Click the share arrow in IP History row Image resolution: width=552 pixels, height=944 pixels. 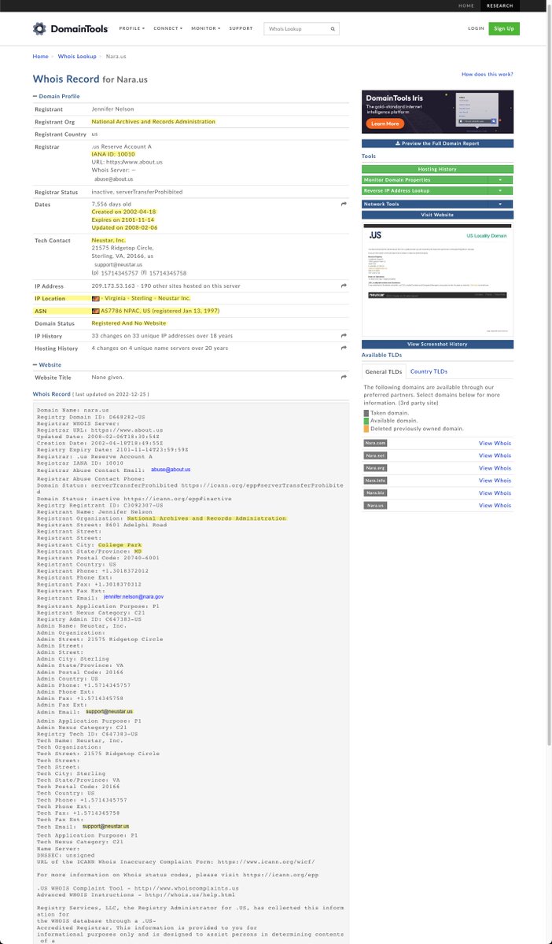pyautogui.click(x=344, y=336)
